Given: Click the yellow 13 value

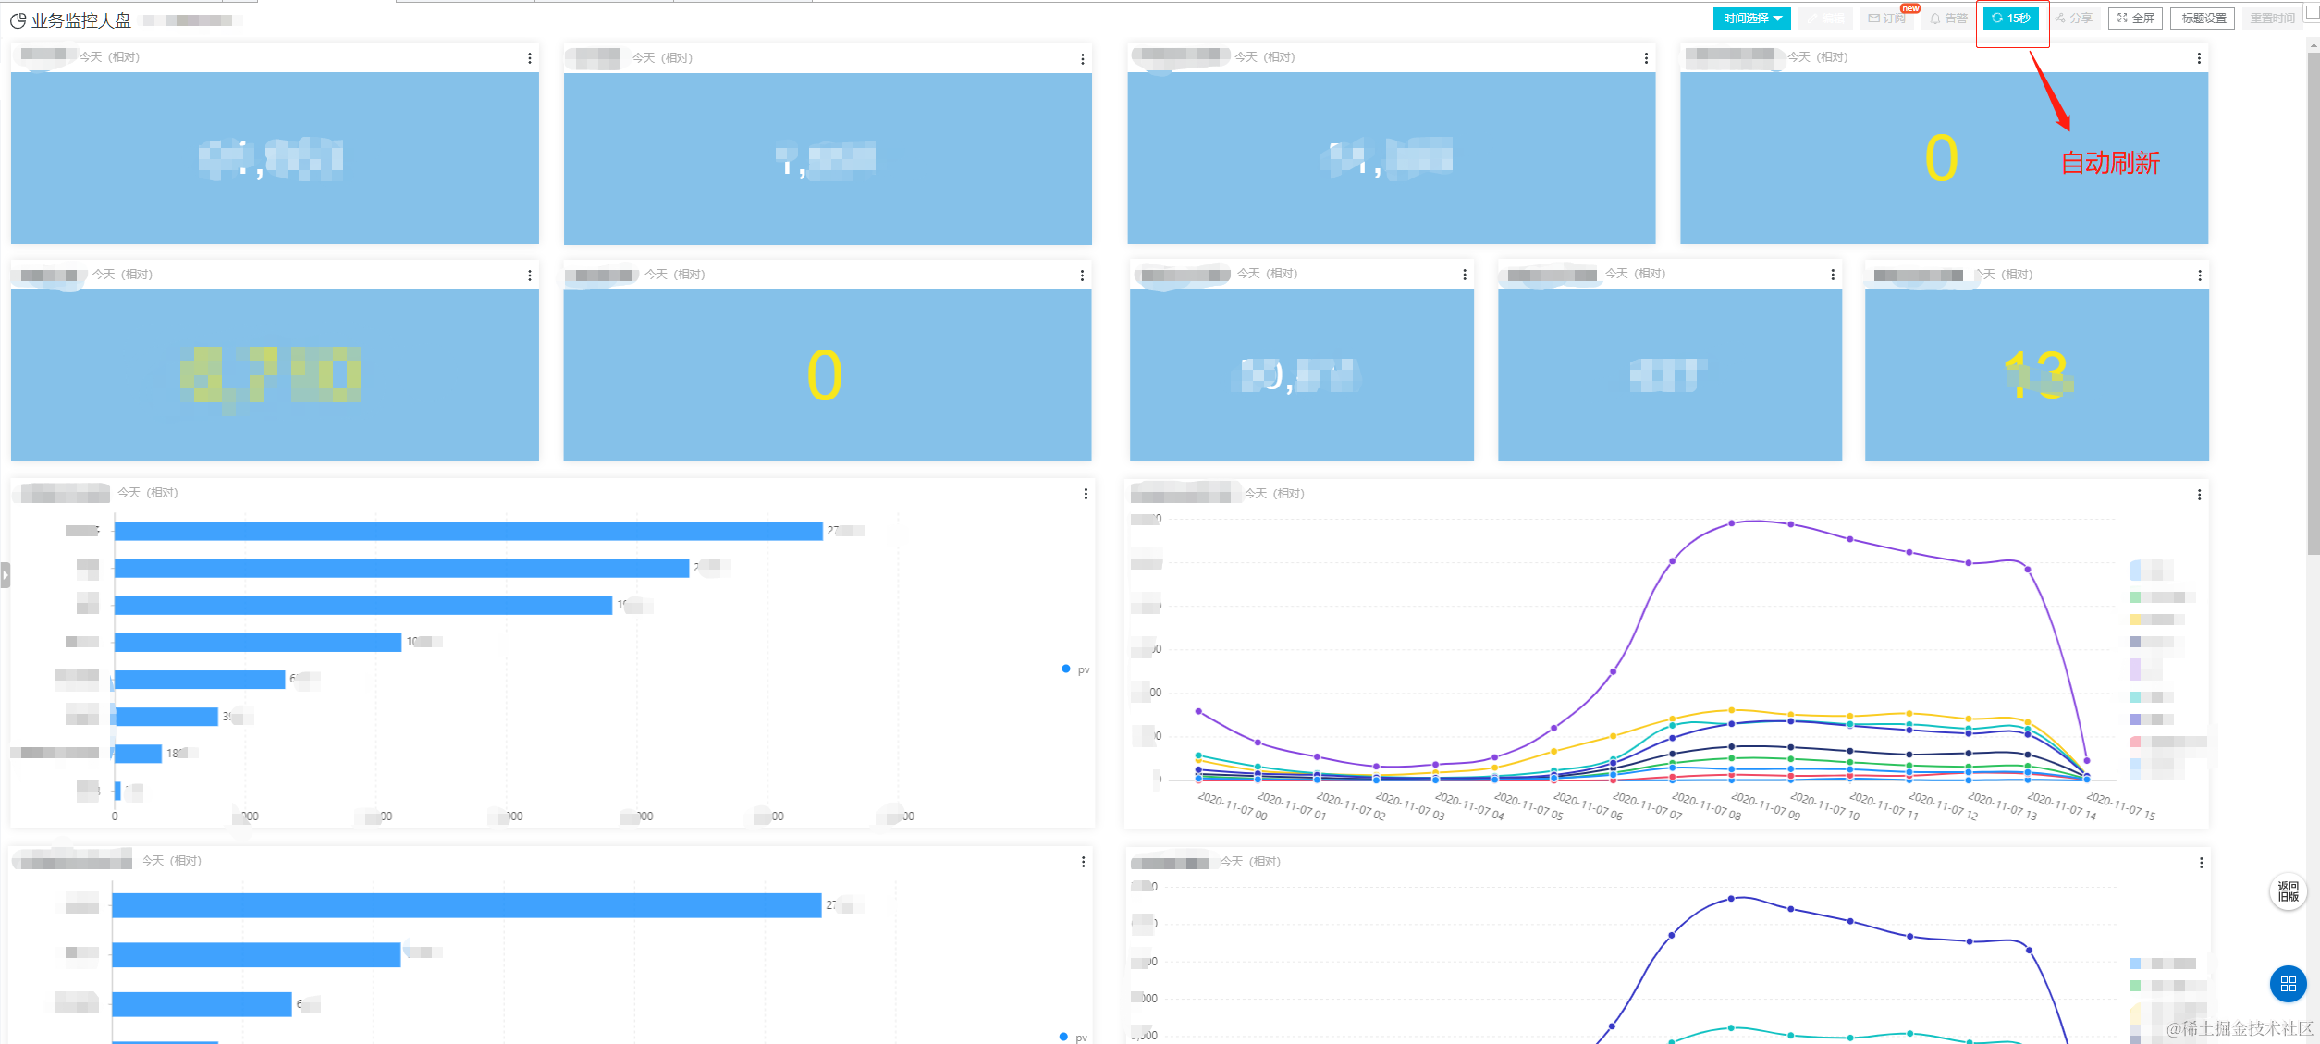Looking at the screenshot, I should click(2037, 375).
